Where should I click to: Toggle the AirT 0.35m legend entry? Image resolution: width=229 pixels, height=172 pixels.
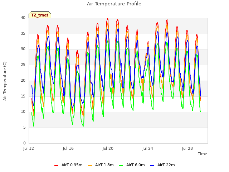pos(68,165)
